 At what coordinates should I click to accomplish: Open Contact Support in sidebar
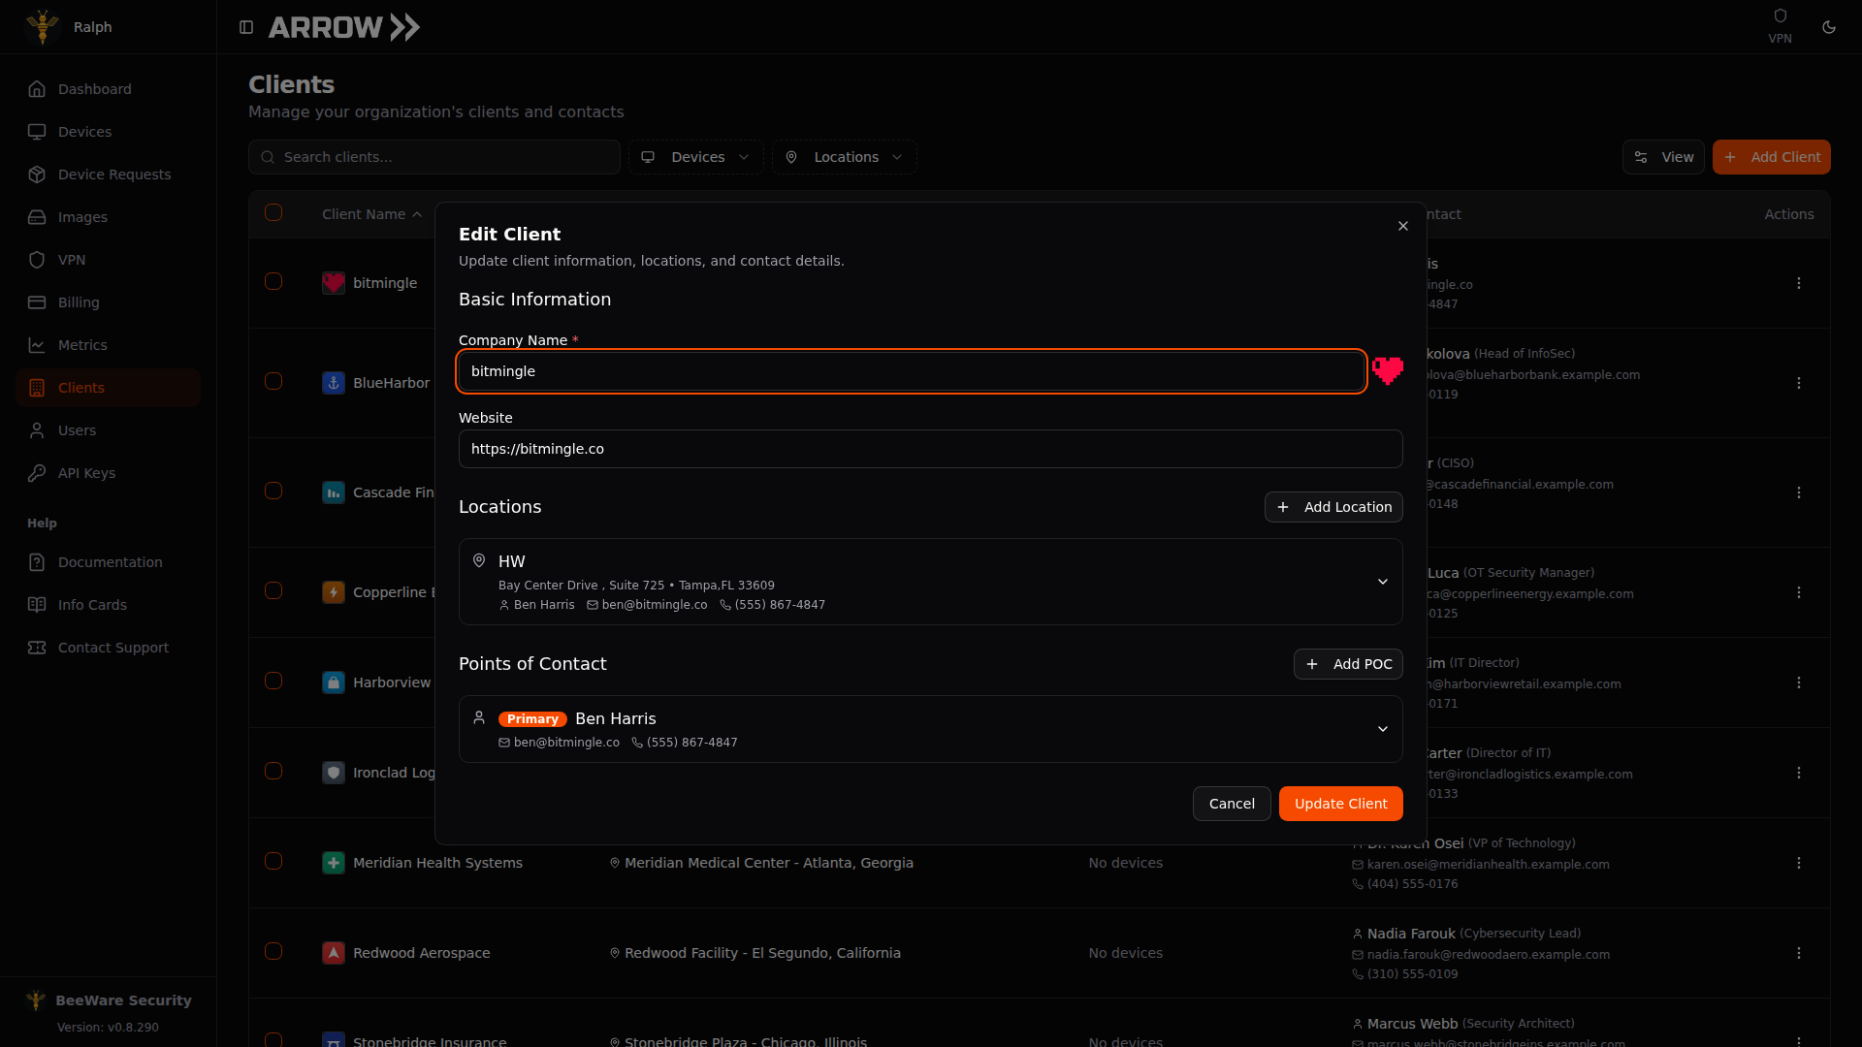pyautogui.click(x=109, y=648)
